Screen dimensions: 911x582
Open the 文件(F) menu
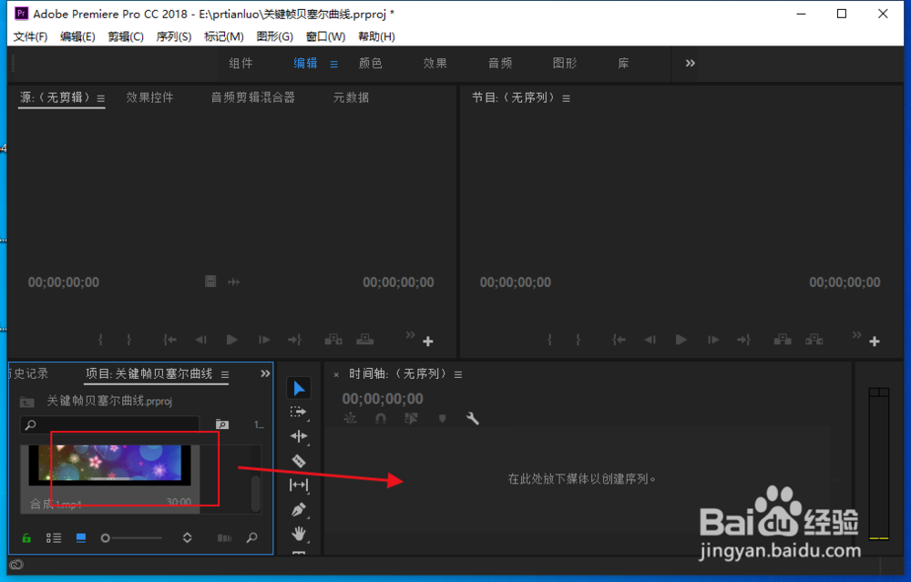click(x=30, y=36)
